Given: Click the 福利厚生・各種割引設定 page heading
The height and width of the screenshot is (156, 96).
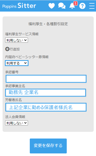Looking at the screenshot, I should pos(48,24).
